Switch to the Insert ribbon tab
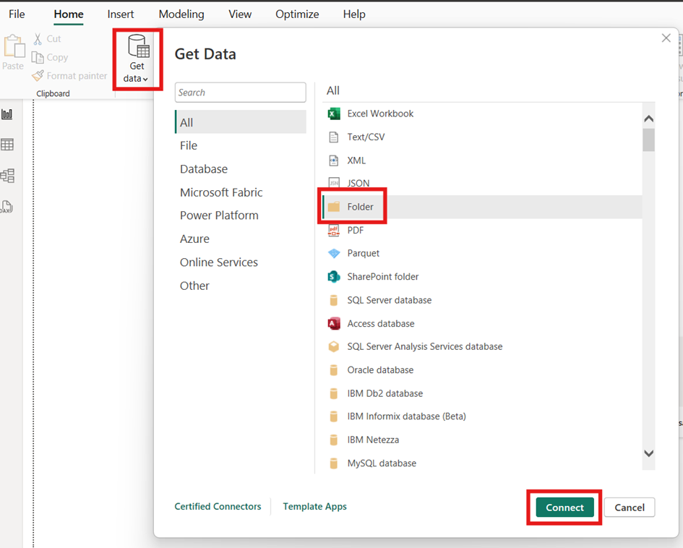Screen dimensions: 683x548 point(121,14)
